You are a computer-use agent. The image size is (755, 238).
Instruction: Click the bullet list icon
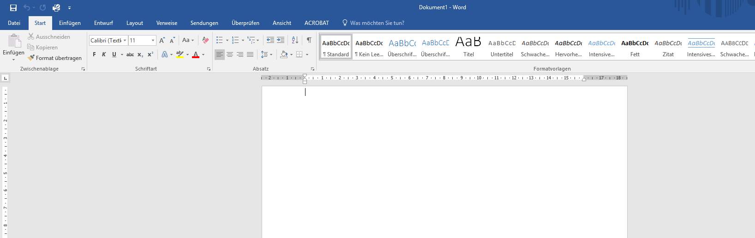[x=220, y=41]
